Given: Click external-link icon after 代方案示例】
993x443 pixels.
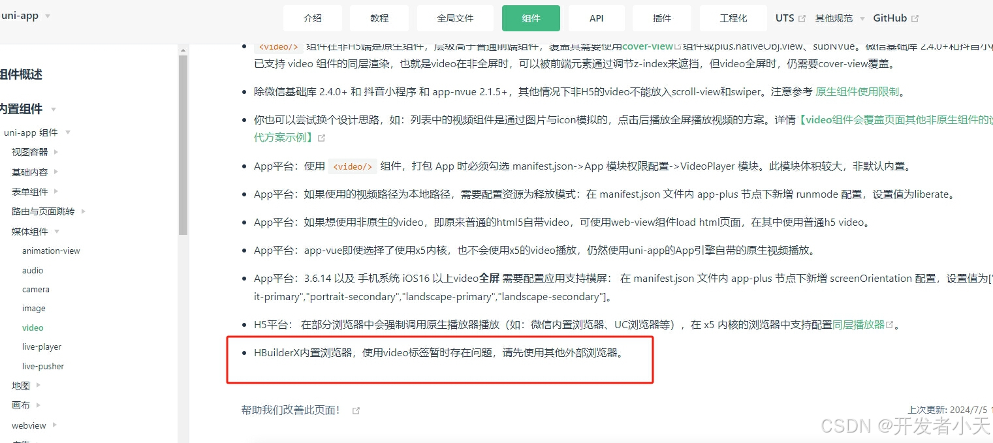Looking at the screenshot, I should coord(321,138).
